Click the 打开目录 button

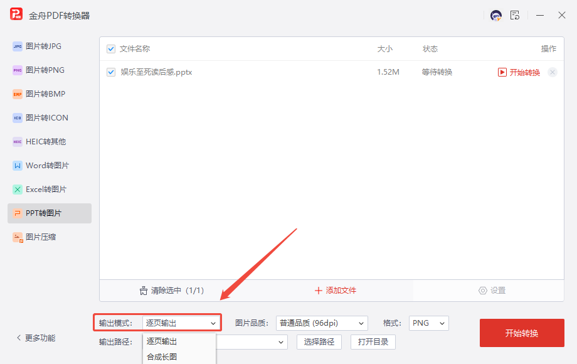click(x=373, y=342)
